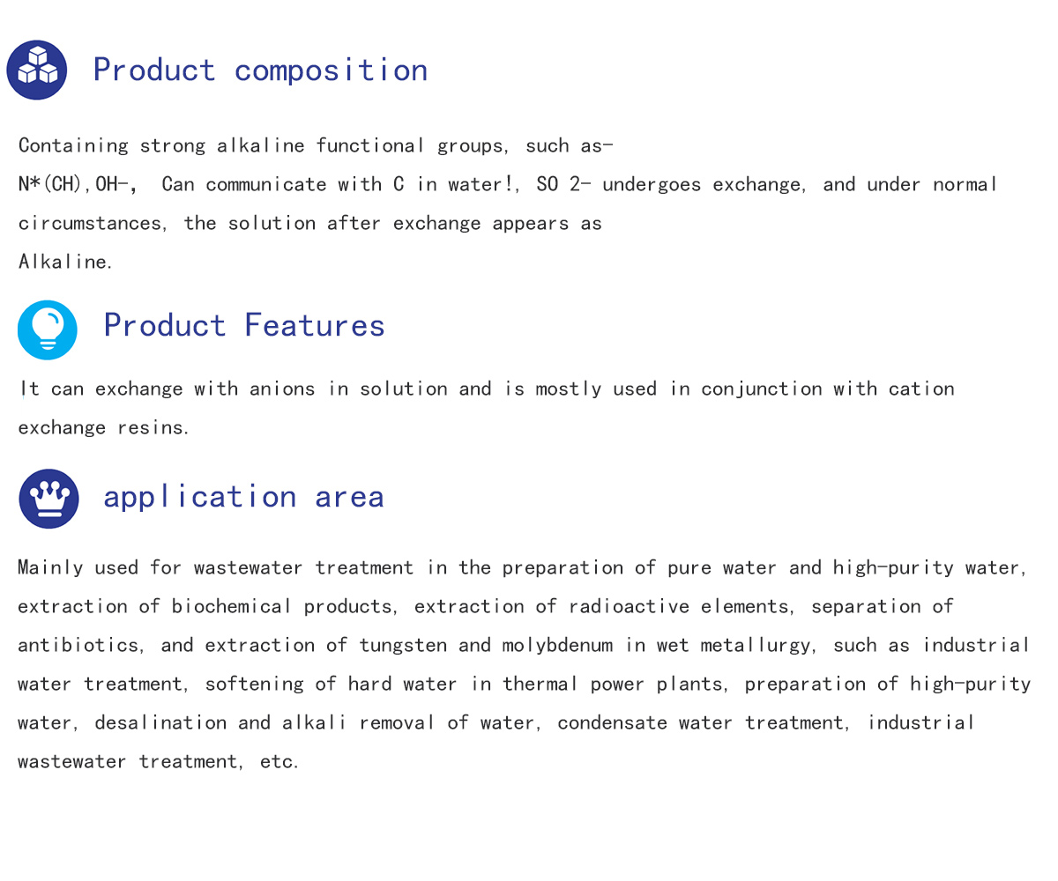
Task: Click the Product composition heading
Action: (260, 70)
